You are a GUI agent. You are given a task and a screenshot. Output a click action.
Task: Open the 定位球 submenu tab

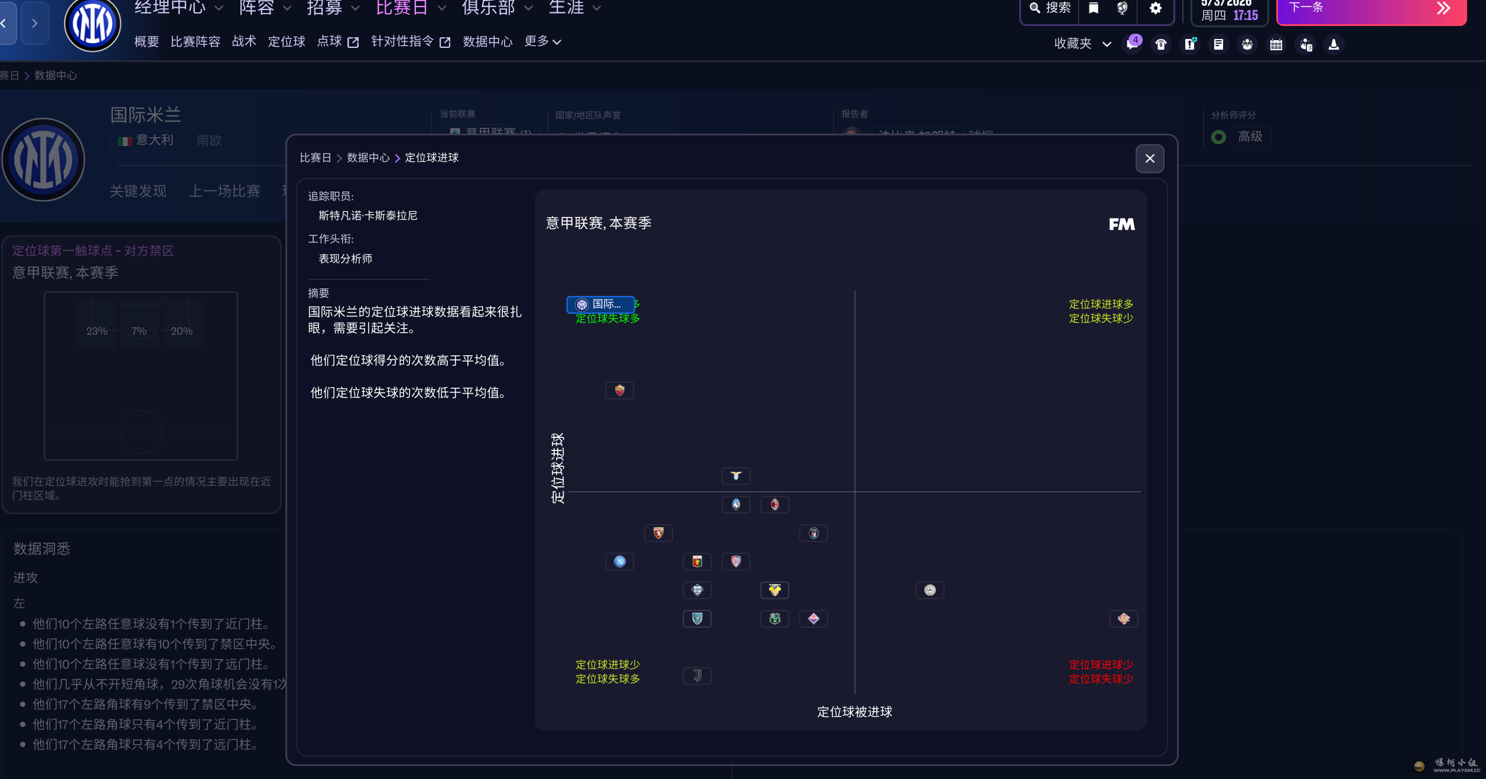pos(286,41)
